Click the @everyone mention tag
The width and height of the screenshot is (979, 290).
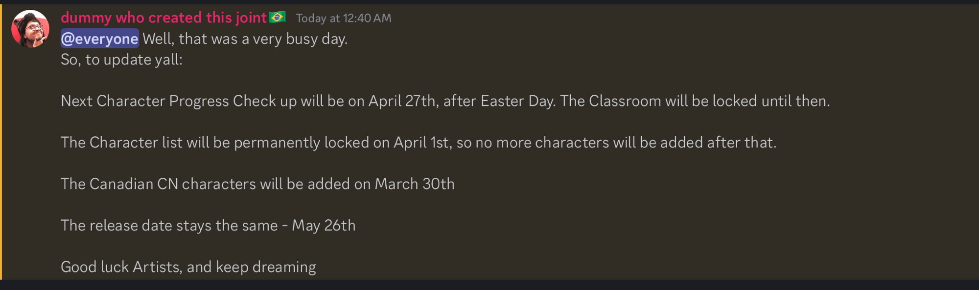pos(100,39)
